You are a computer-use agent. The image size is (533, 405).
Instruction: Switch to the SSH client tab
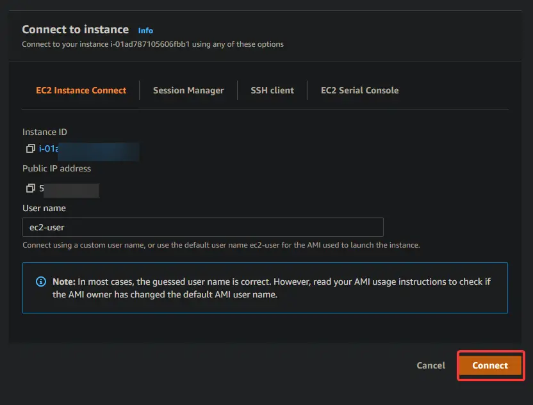[272, 90]
